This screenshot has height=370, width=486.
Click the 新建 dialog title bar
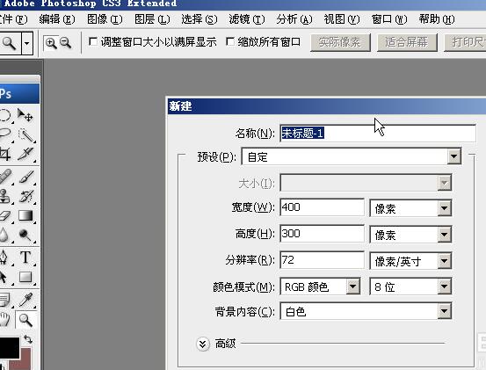coord(326,106)
